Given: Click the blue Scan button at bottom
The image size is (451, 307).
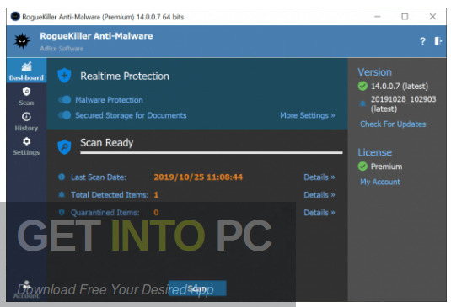Looking at the screenshot, I should click(197, 288).
